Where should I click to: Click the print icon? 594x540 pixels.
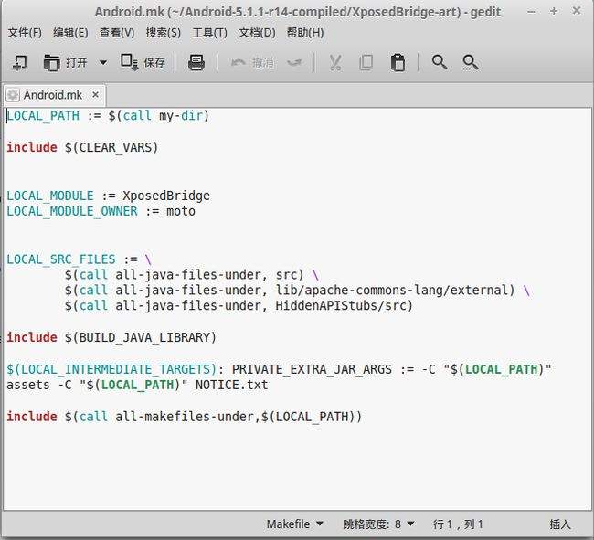pyautogui.click(x=196, y=62)
